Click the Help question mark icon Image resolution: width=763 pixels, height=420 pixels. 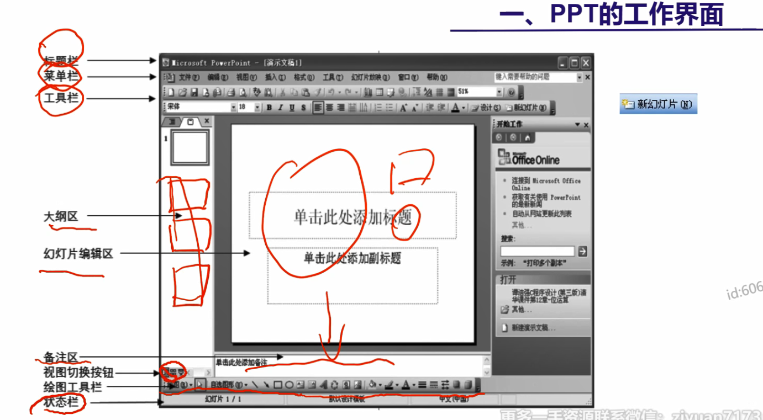coord(512,92)
